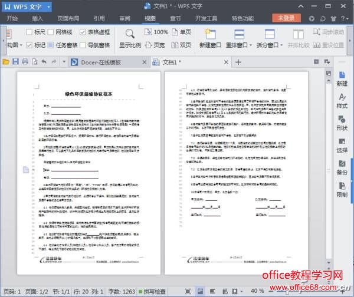Image resolution: width=354 pixels, height=297 pixels.
Task: Click vertical scrollbar down arrow
Action: pyautogui.click(x=329, y=262)
